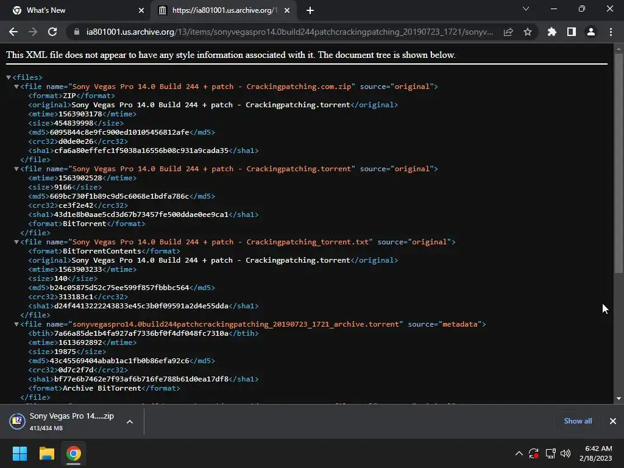624x468 pixels.
Task: Click the scrollbar down arrow
Action: point(619,399)
